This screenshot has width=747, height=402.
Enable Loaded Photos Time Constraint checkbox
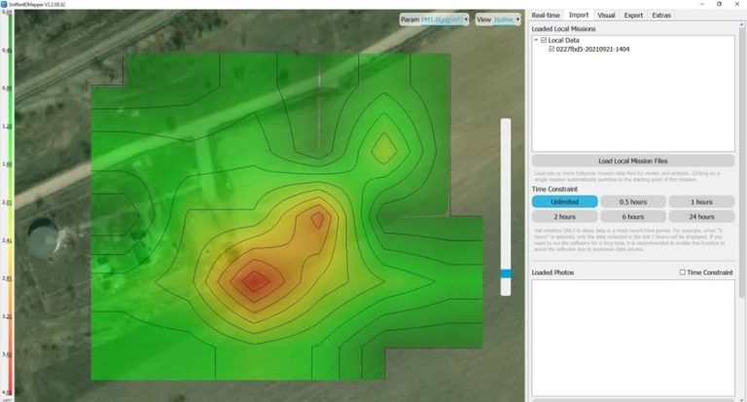(682, 273)
